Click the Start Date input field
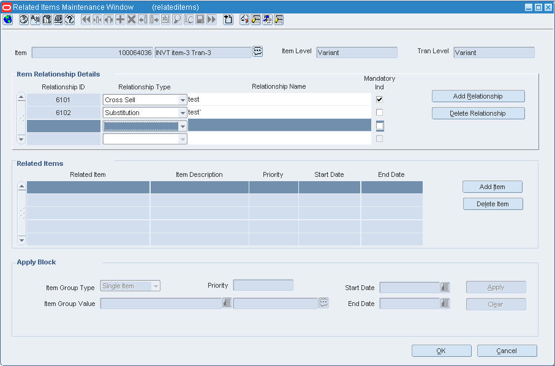This screenshot has height=366, width=555. pyautogui.click(x=410, y=288)
